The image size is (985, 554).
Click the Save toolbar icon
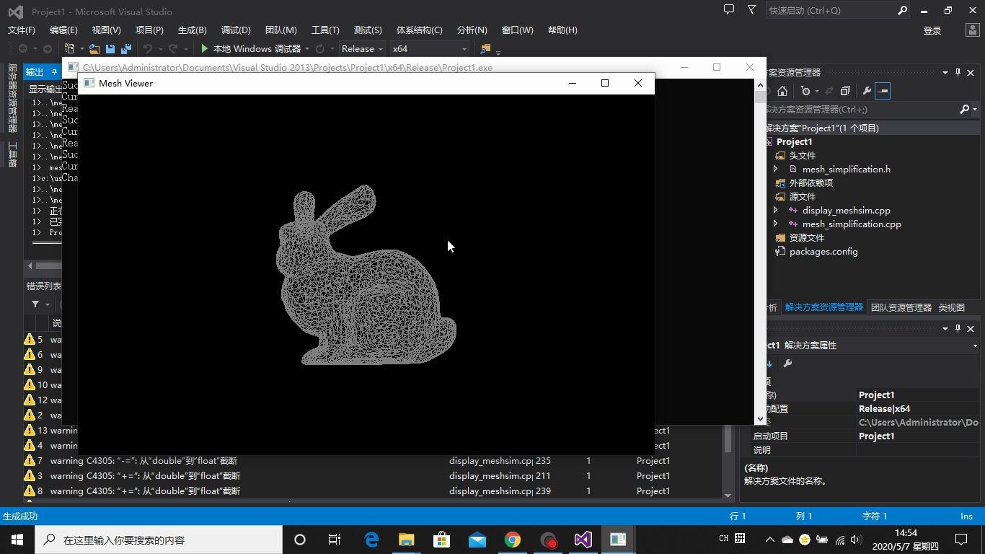click(110, 49)
